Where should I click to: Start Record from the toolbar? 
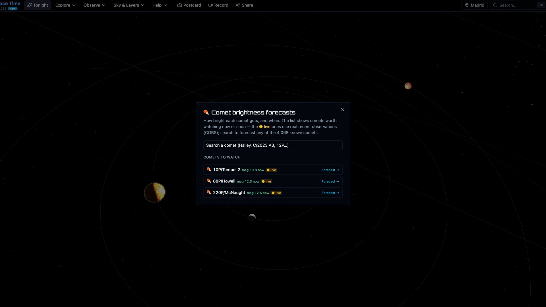point(218,5)
